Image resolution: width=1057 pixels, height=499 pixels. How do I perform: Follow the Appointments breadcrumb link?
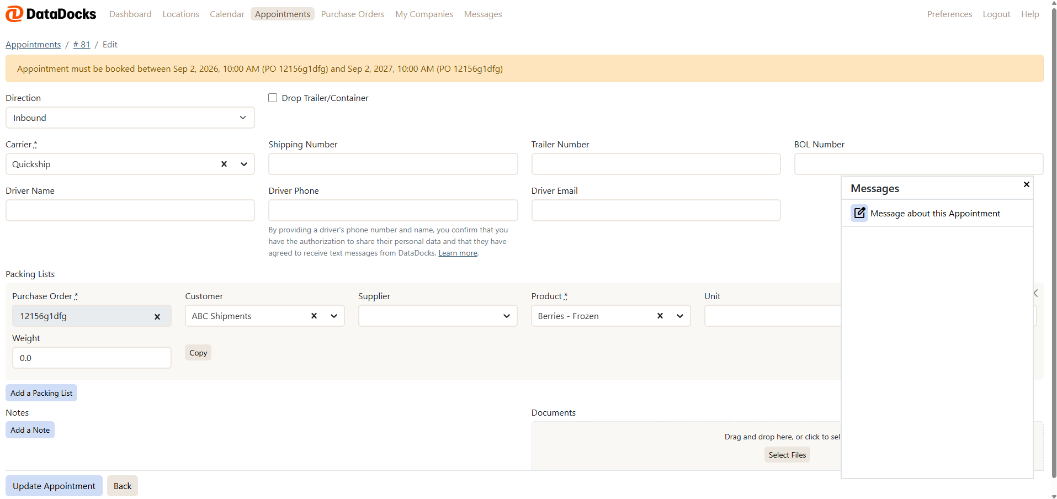[x=33, y=44]
